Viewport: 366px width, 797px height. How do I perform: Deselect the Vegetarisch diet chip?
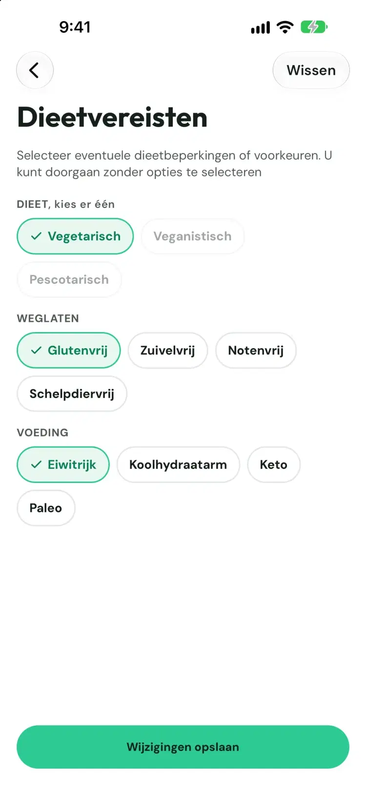point(75,236)
